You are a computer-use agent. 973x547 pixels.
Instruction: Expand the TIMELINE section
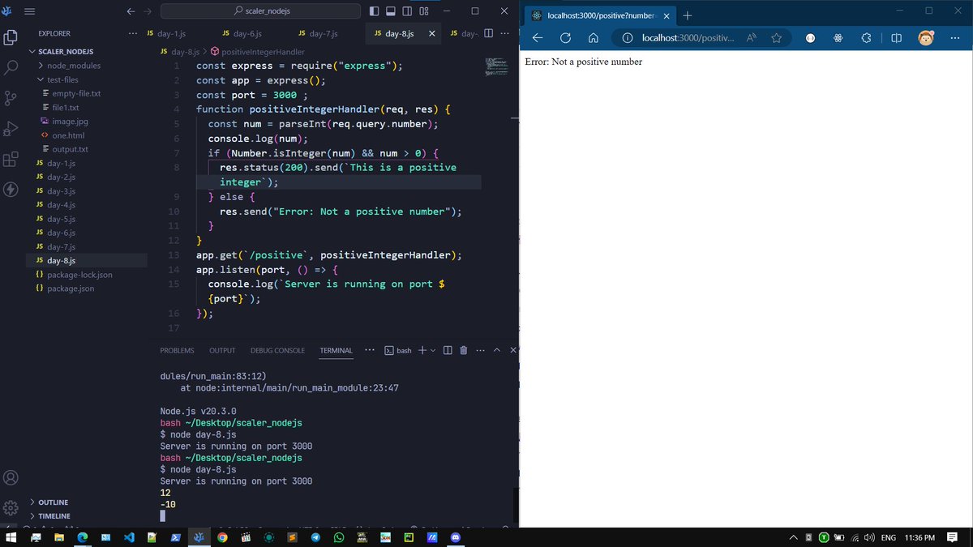tap(54, 516)
